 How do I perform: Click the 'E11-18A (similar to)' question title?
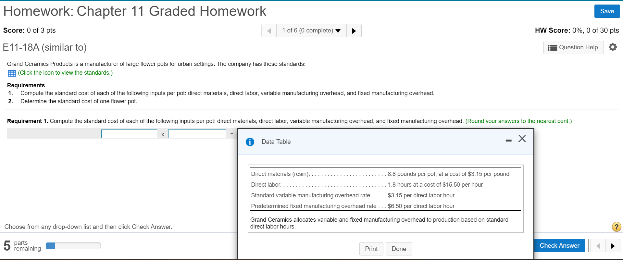(45, 47)
